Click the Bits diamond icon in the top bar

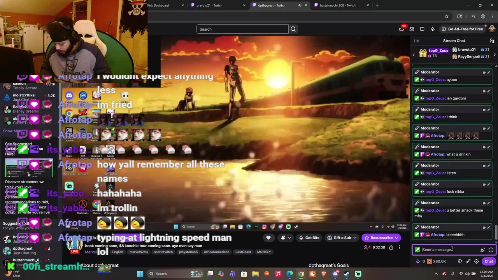(x=432, y=29)
